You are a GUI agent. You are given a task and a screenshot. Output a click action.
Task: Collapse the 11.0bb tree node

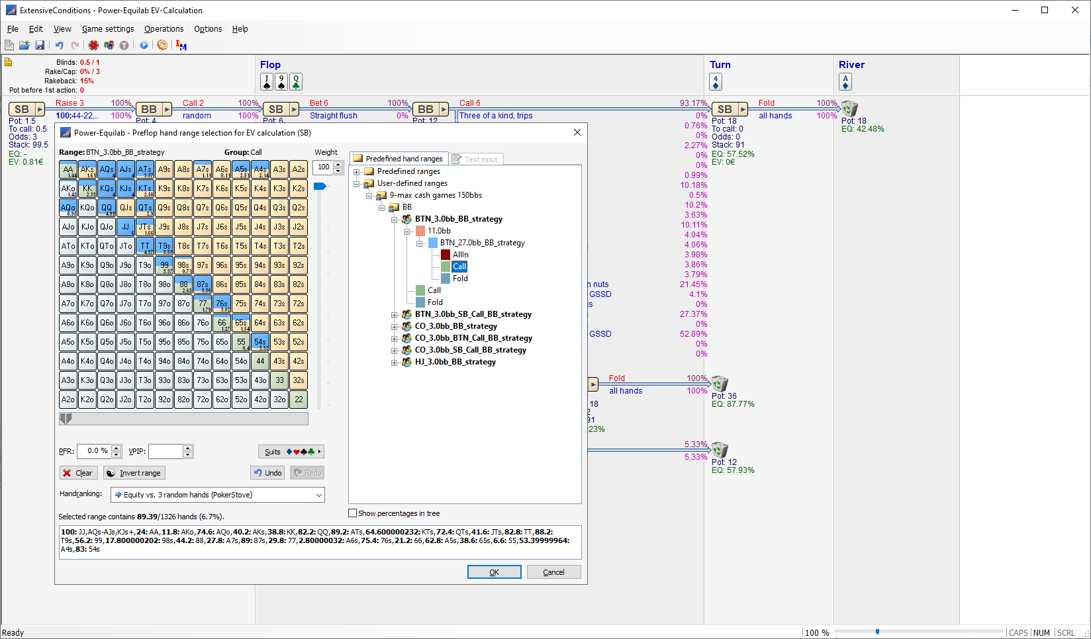click(x=407, y=232)
